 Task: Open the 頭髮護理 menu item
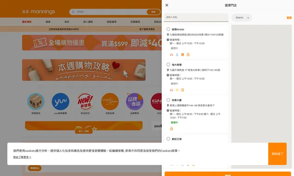point(112,22)
